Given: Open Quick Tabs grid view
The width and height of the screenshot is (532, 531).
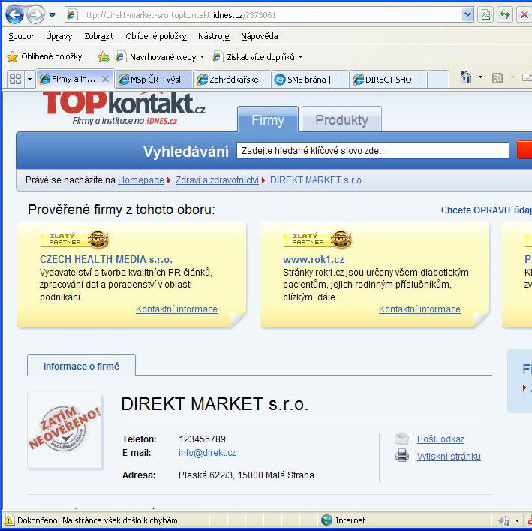Looking at the screenshot, I should pyautogui.click(x=15, y=79).
